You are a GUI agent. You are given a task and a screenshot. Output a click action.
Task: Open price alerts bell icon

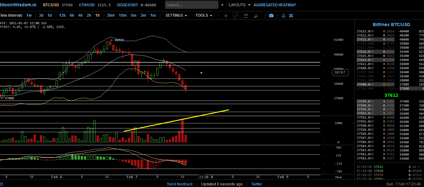coord(283,16)
